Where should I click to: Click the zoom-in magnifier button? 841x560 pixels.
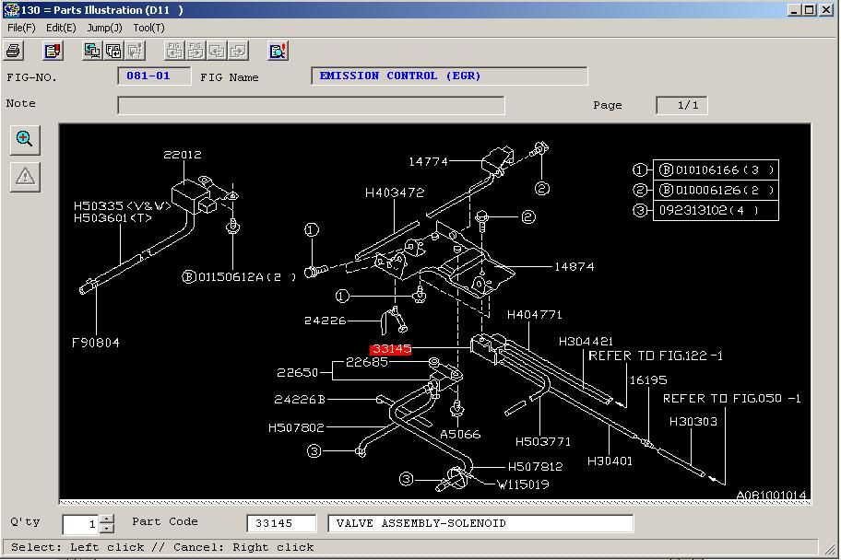[x=25, y=140]
